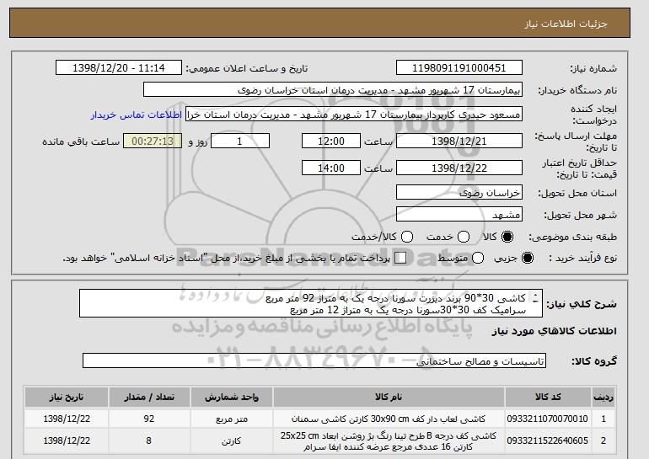
Task: Click the delivery city field مشهد
Action: [x=459, y=215]
